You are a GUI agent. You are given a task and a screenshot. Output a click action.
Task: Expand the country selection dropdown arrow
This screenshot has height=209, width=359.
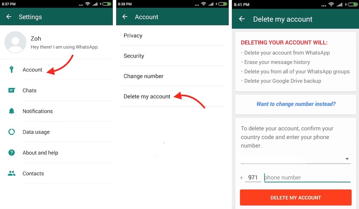(x=347, y=159)
